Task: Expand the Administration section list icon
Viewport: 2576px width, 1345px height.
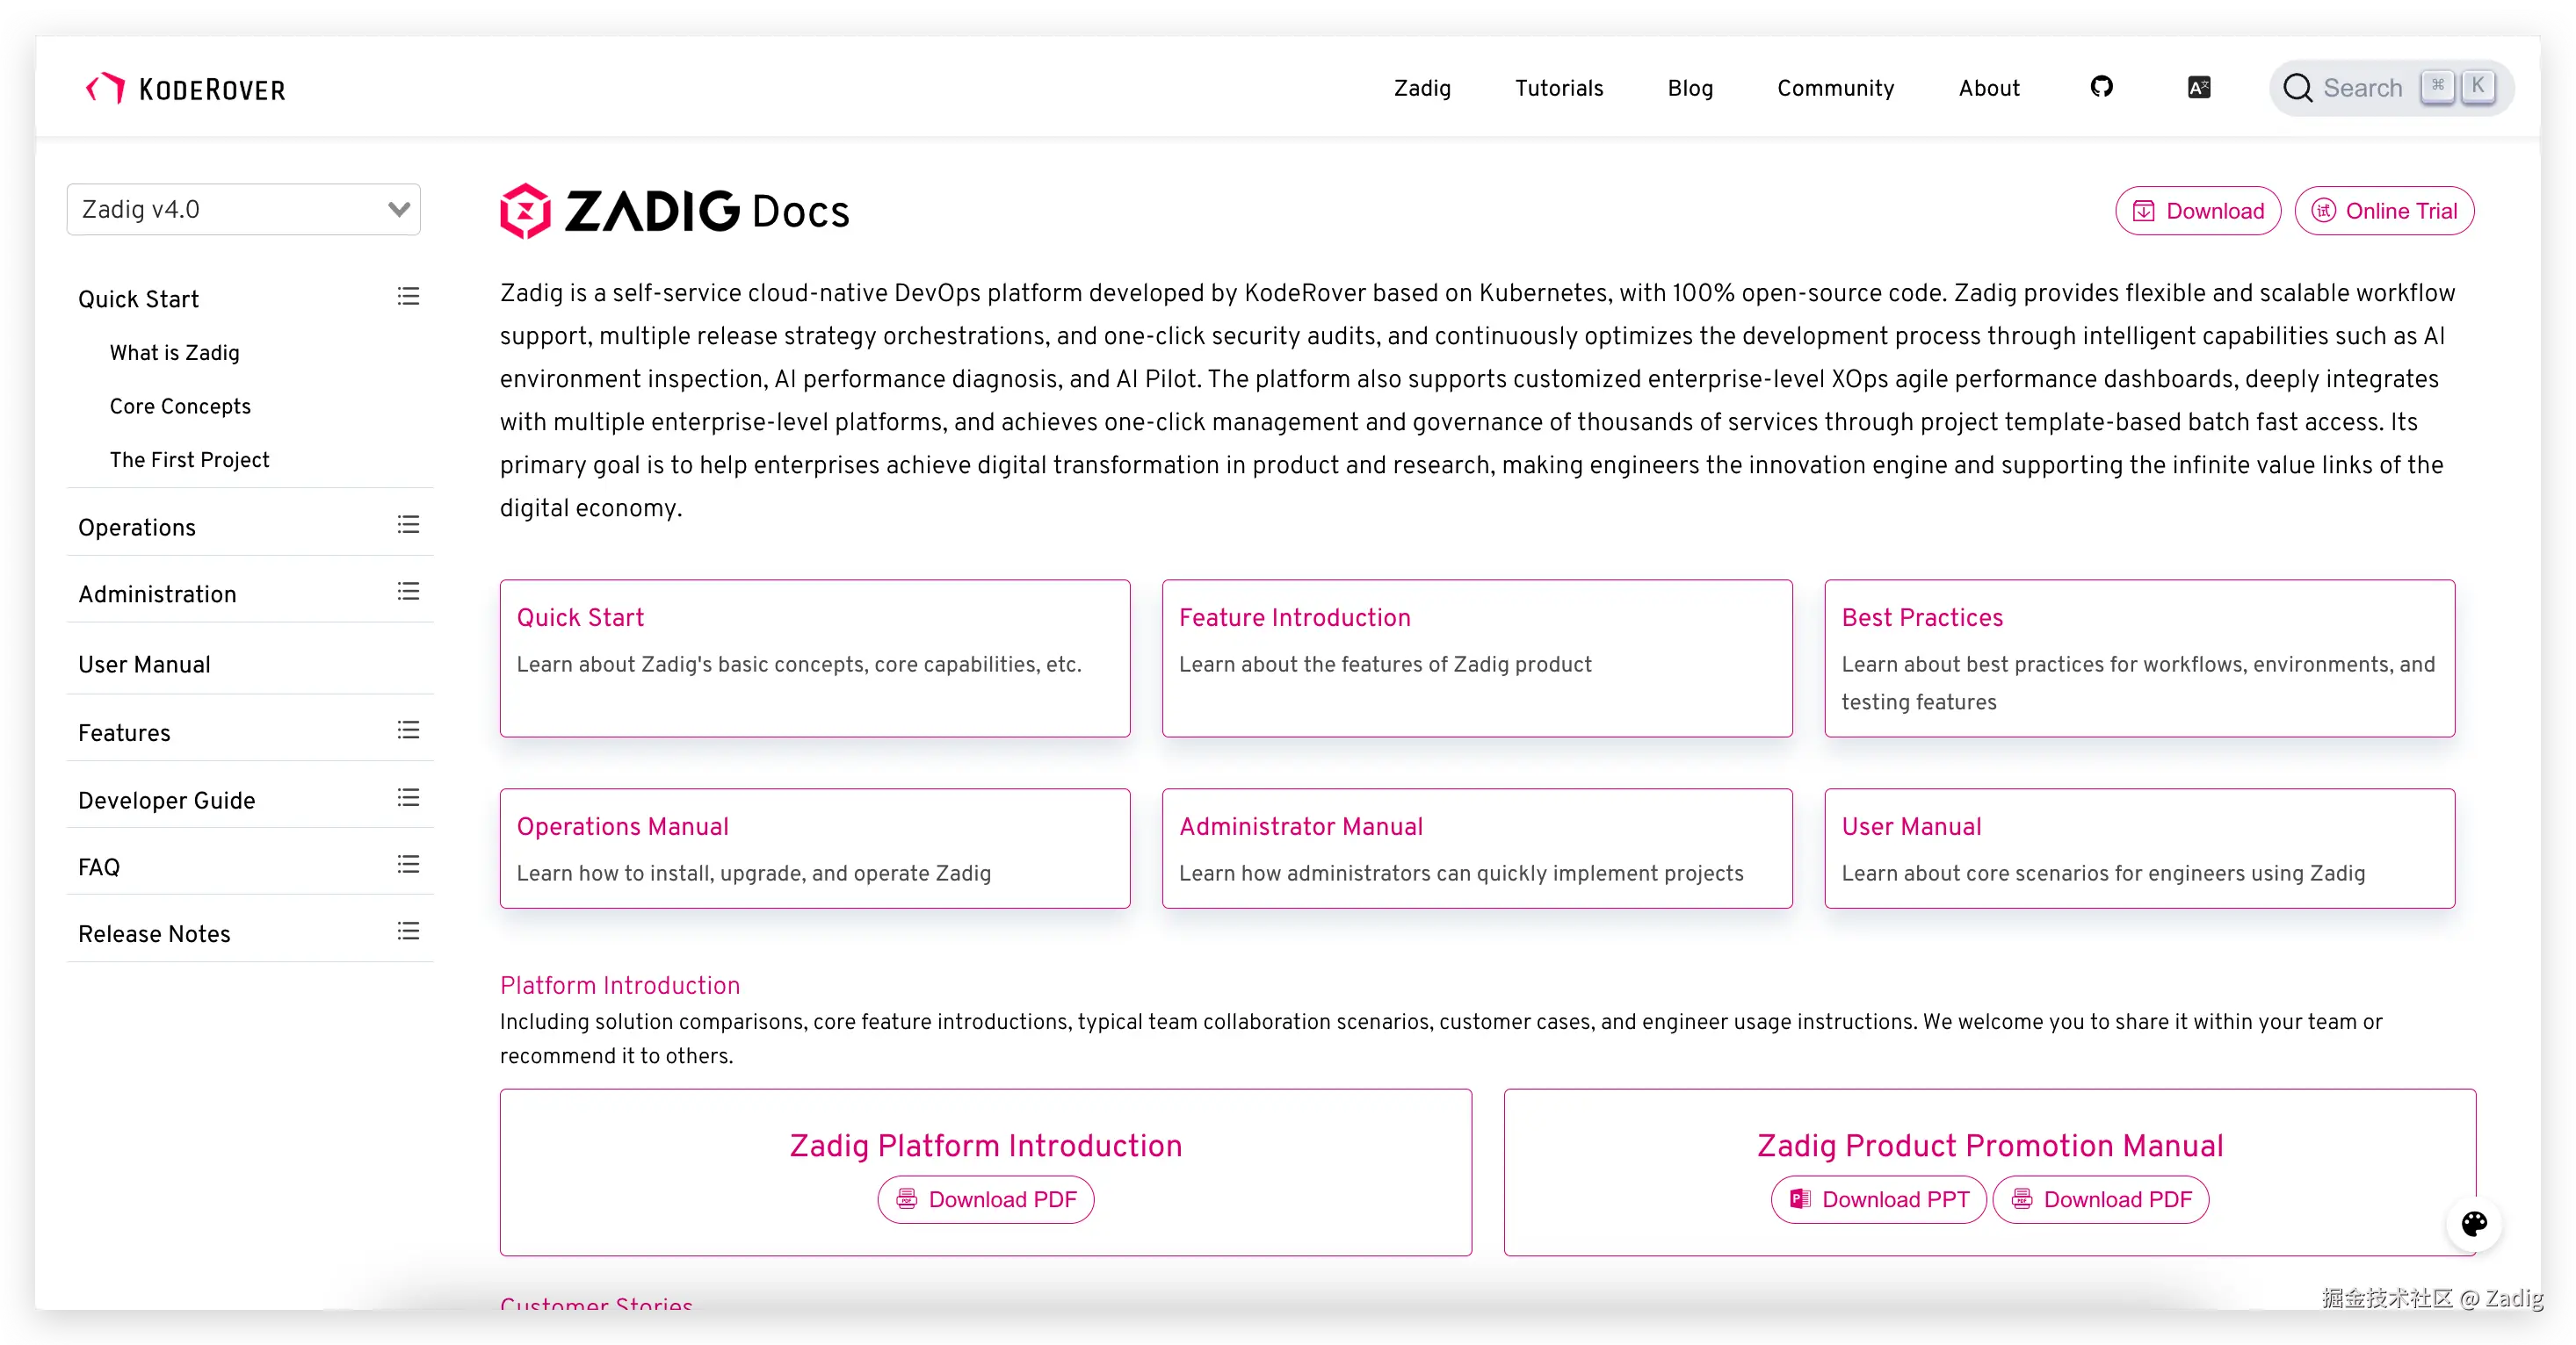Action: [x=408, y=592]
